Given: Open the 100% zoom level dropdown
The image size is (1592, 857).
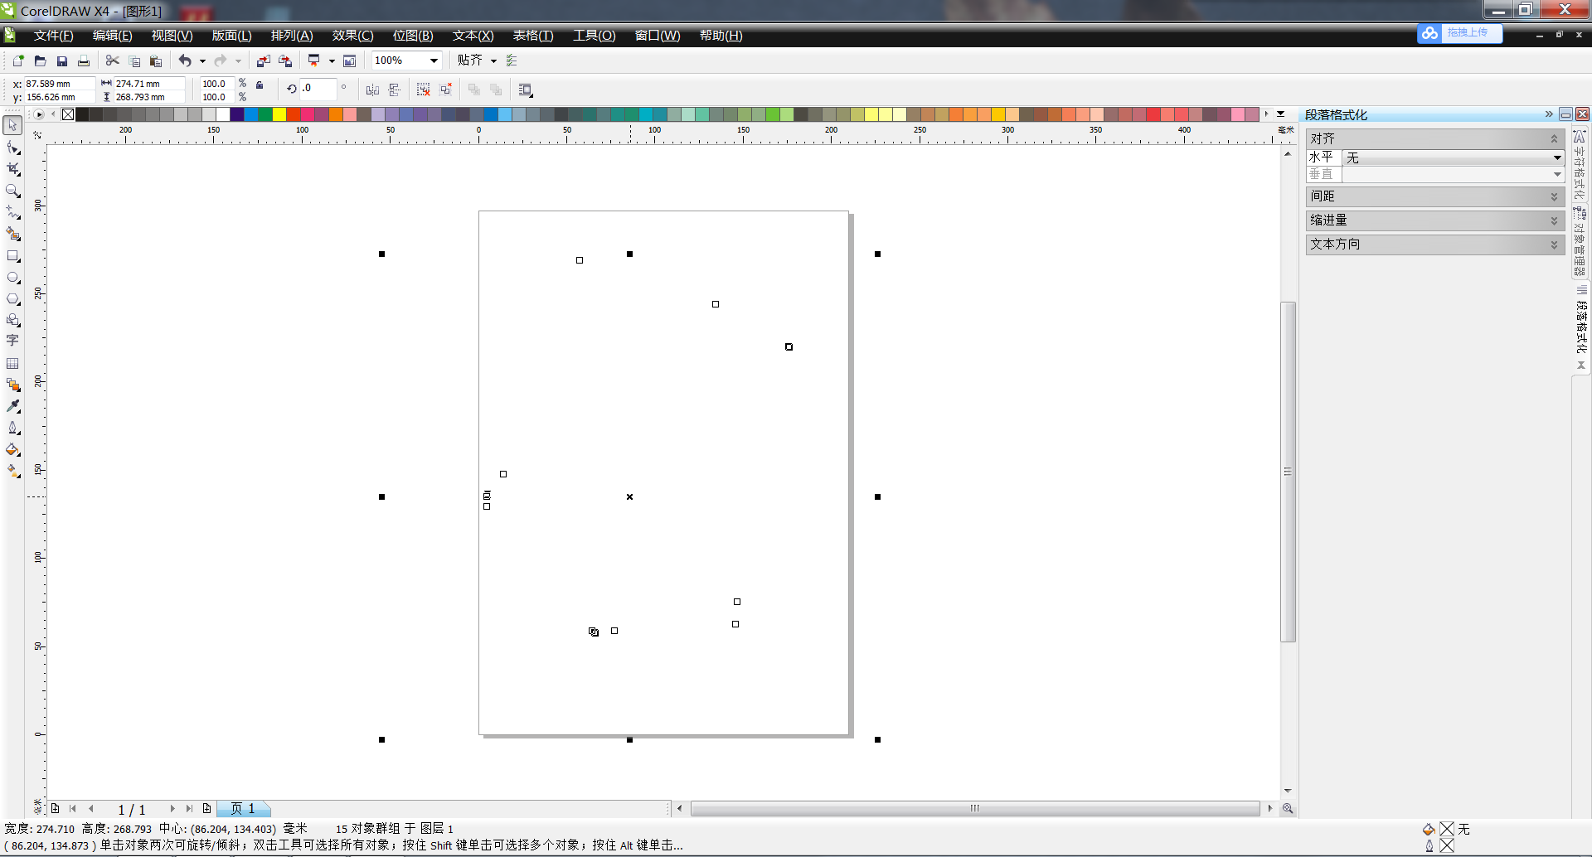Looking at the screenshot, I should 434,61.
